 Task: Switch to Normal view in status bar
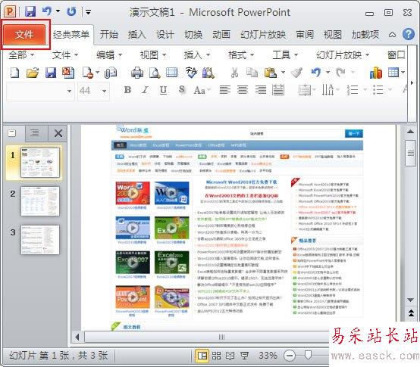pos(202,356)
